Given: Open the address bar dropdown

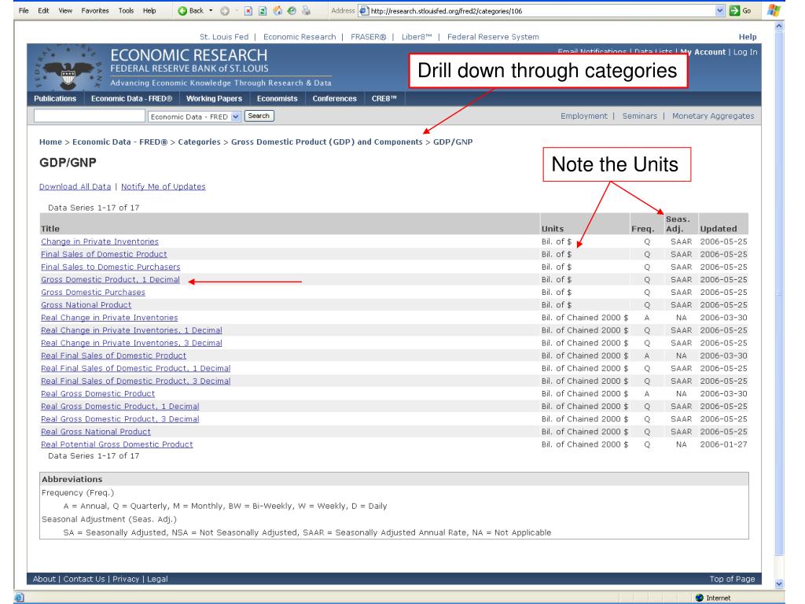Looking at the screenshot, I should coord(720,11).
